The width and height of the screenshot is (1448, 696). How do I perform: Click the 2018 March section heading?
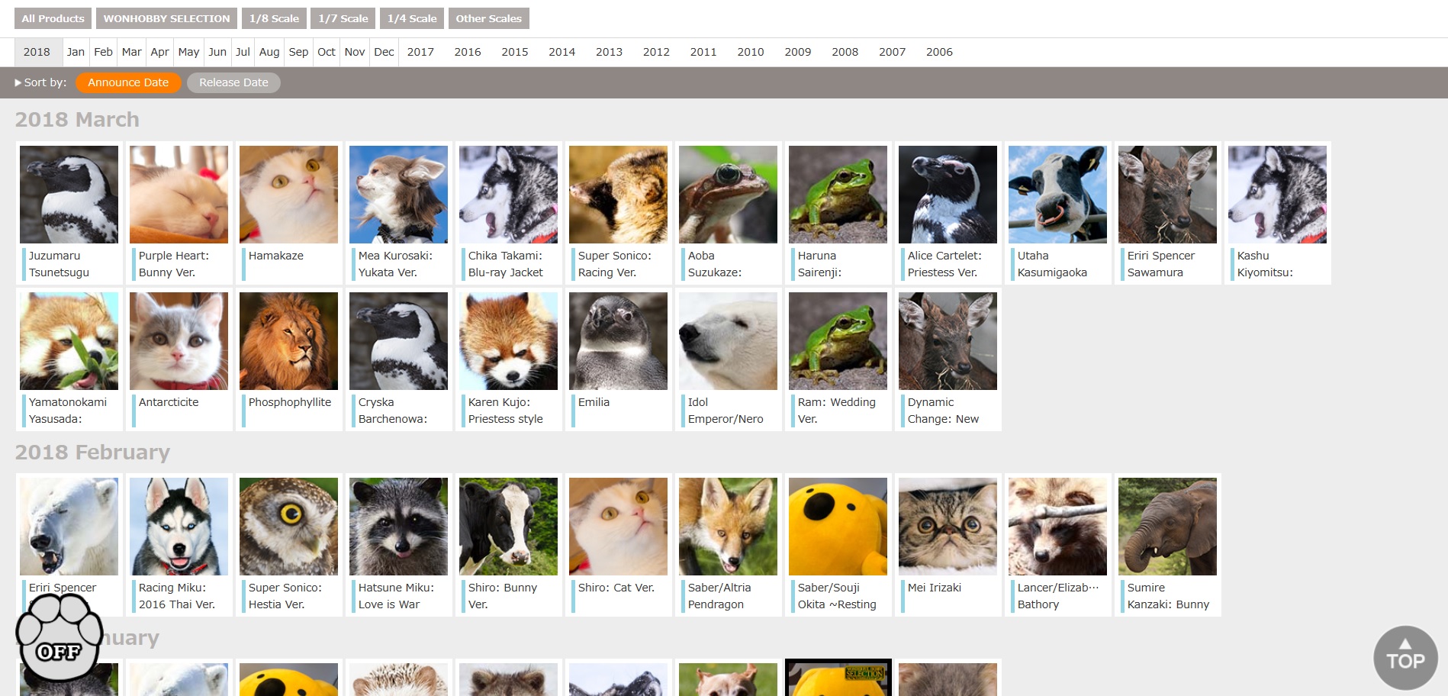pos(77,120)
